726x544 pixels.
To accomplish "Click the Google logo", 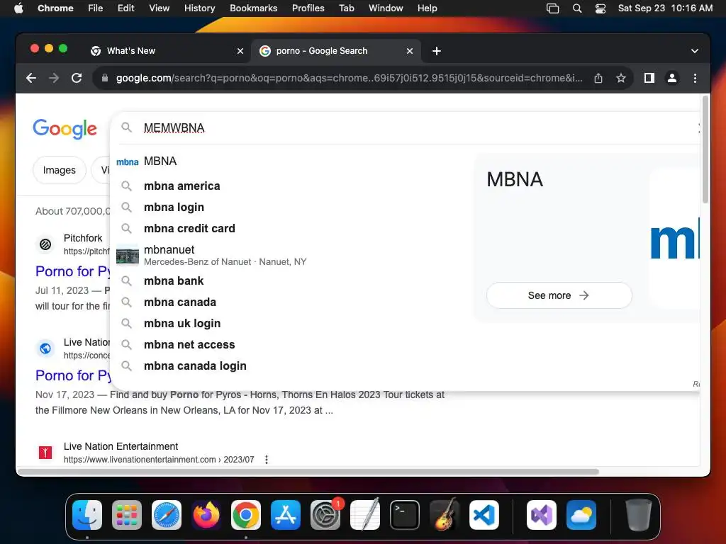I will pos(65,129).
